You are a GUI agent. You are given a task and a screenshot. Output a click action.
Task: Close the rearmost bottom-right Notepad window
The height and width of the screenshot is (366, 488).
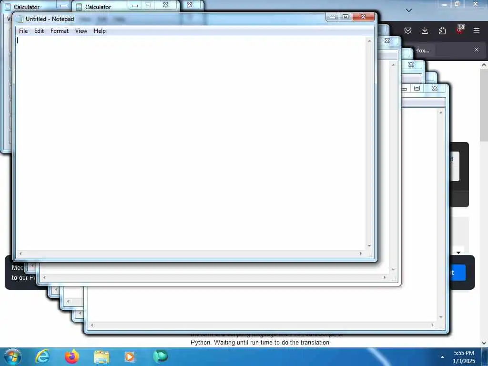435,88
